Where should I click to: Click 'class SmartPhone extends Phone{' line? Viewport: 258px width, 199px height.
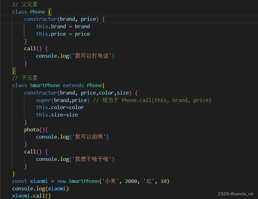[58, 86]
